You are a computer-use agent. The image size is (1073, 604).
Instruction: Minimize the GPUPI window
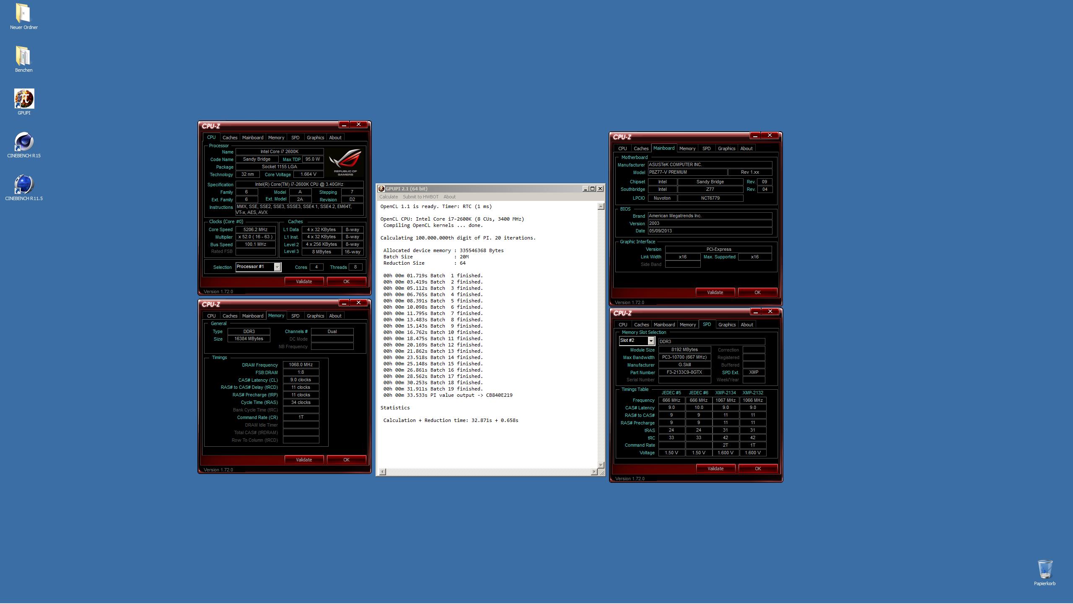585,189
